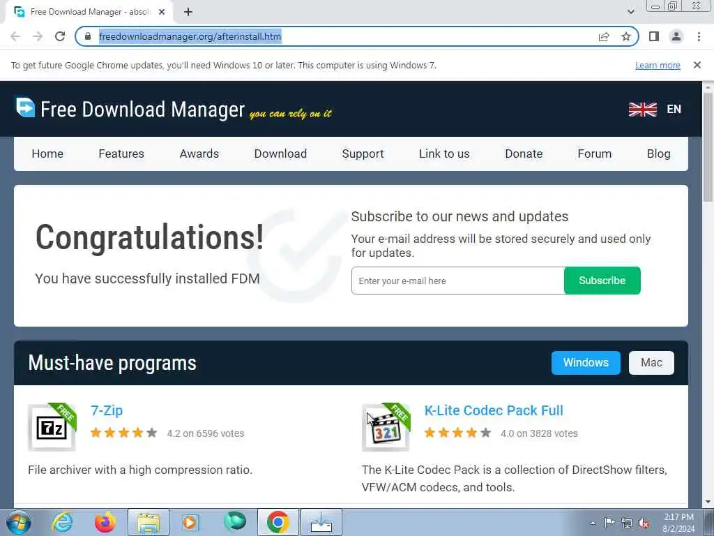Open the Home menu item
This screenshot has width=714, height=536.
[x=47, y=154]
